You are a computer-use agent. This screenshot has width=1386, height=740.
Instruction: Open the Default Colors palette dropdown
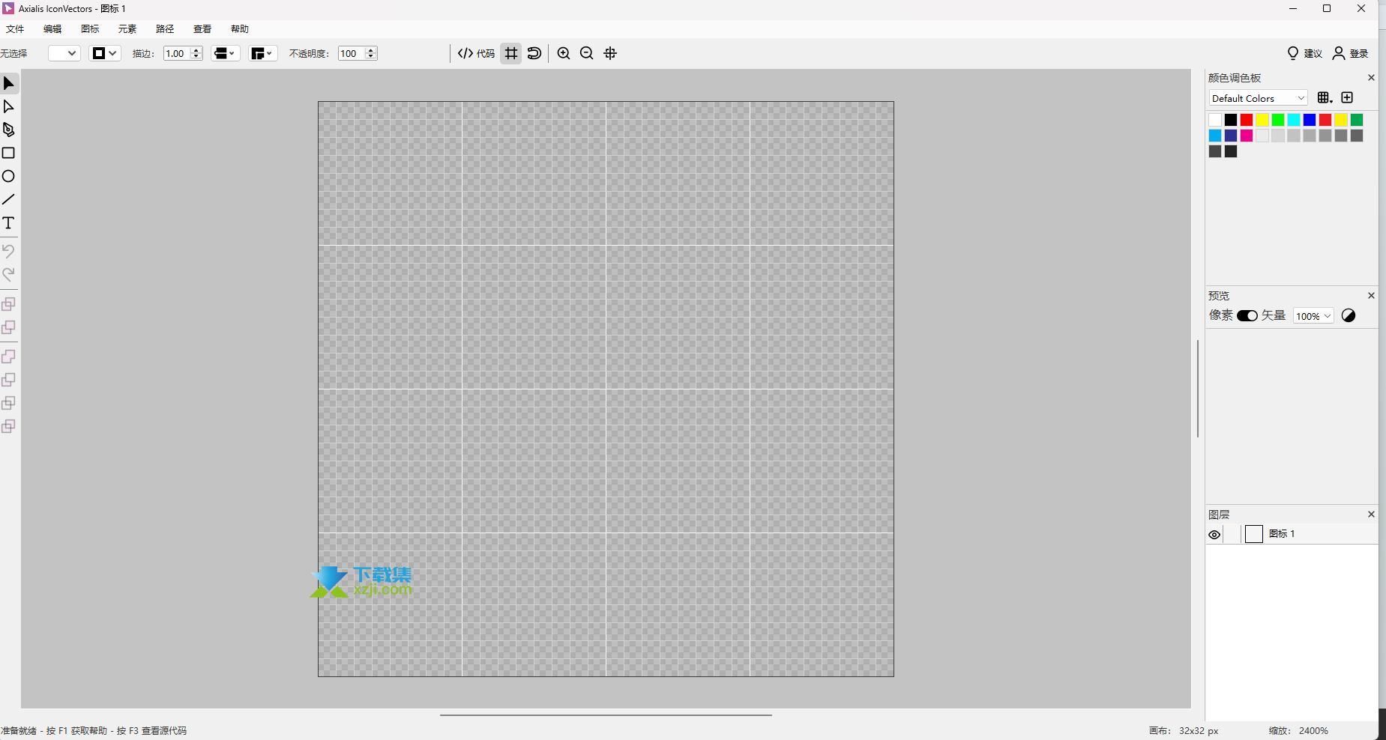pos(1258,98)
